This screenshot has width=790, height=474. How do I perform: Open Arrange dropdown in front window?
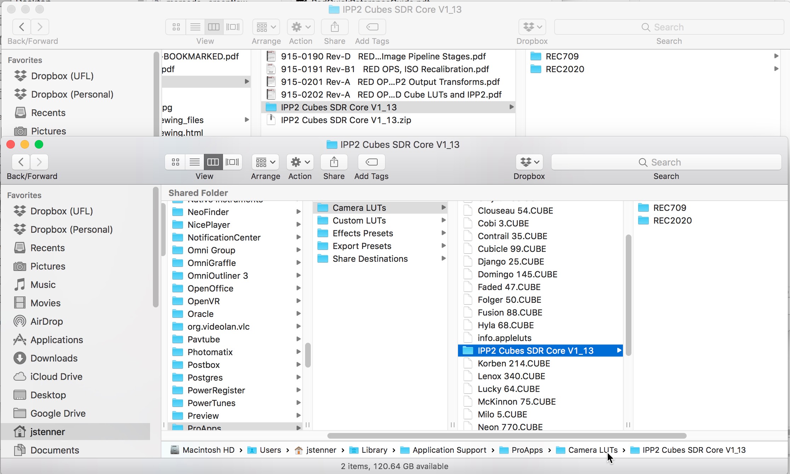265,162
